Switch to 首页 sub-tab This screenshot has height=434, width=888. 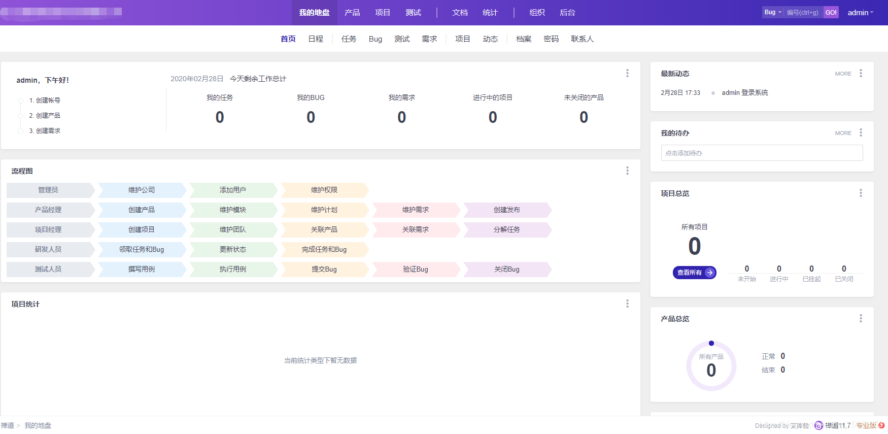[288, 39]
